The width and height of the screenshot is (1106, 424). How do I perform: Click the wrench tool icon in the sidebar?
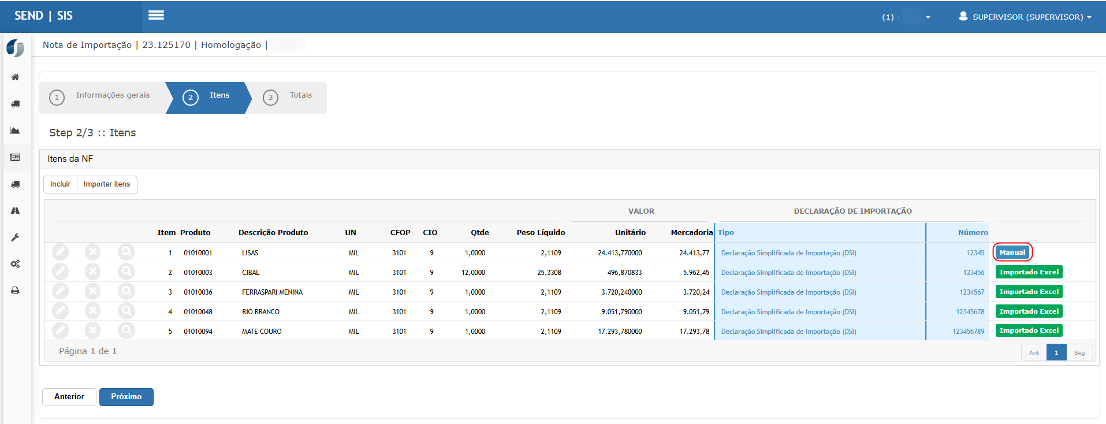pyautogui.click(x=16, y=237)
